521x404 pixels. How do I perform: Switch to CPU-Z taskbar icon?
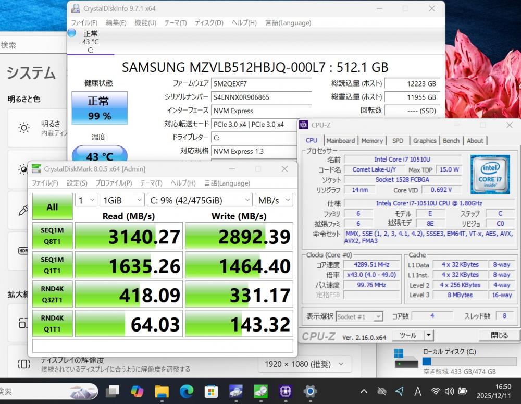pyautogui.click(x=286, y=391)
